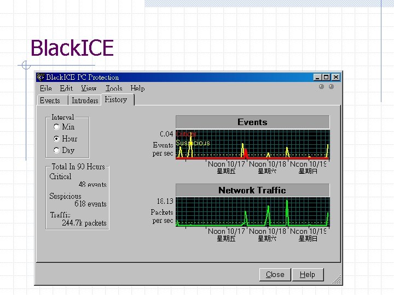The height and width of the screenshot is (295, 394).
Task: Click 'Noon 10/18' label under Network Traffic graph
Action: pos(268,231)
